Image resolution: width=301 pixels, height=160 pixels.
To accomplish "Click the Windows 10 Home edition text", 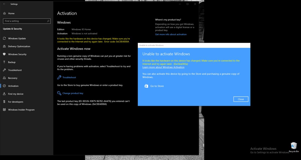I will click(x=81, y=29).
